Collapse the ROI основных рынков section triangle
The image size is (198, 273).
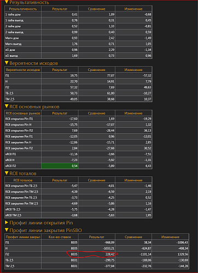(x=7, y=106)
